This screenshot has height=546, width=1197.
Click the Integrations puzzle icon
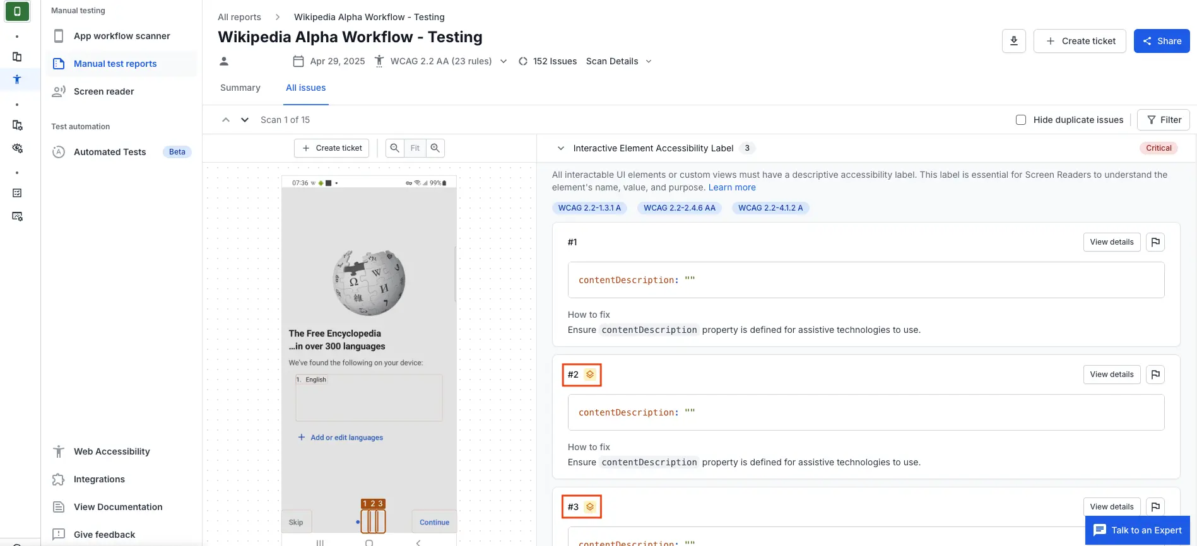tap(59, 479)
